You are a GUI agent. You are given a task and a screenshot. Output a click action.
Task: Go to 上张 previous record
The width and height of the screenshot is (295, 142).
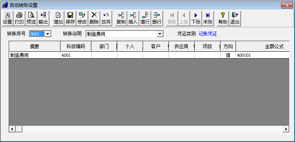pos(184,18)
